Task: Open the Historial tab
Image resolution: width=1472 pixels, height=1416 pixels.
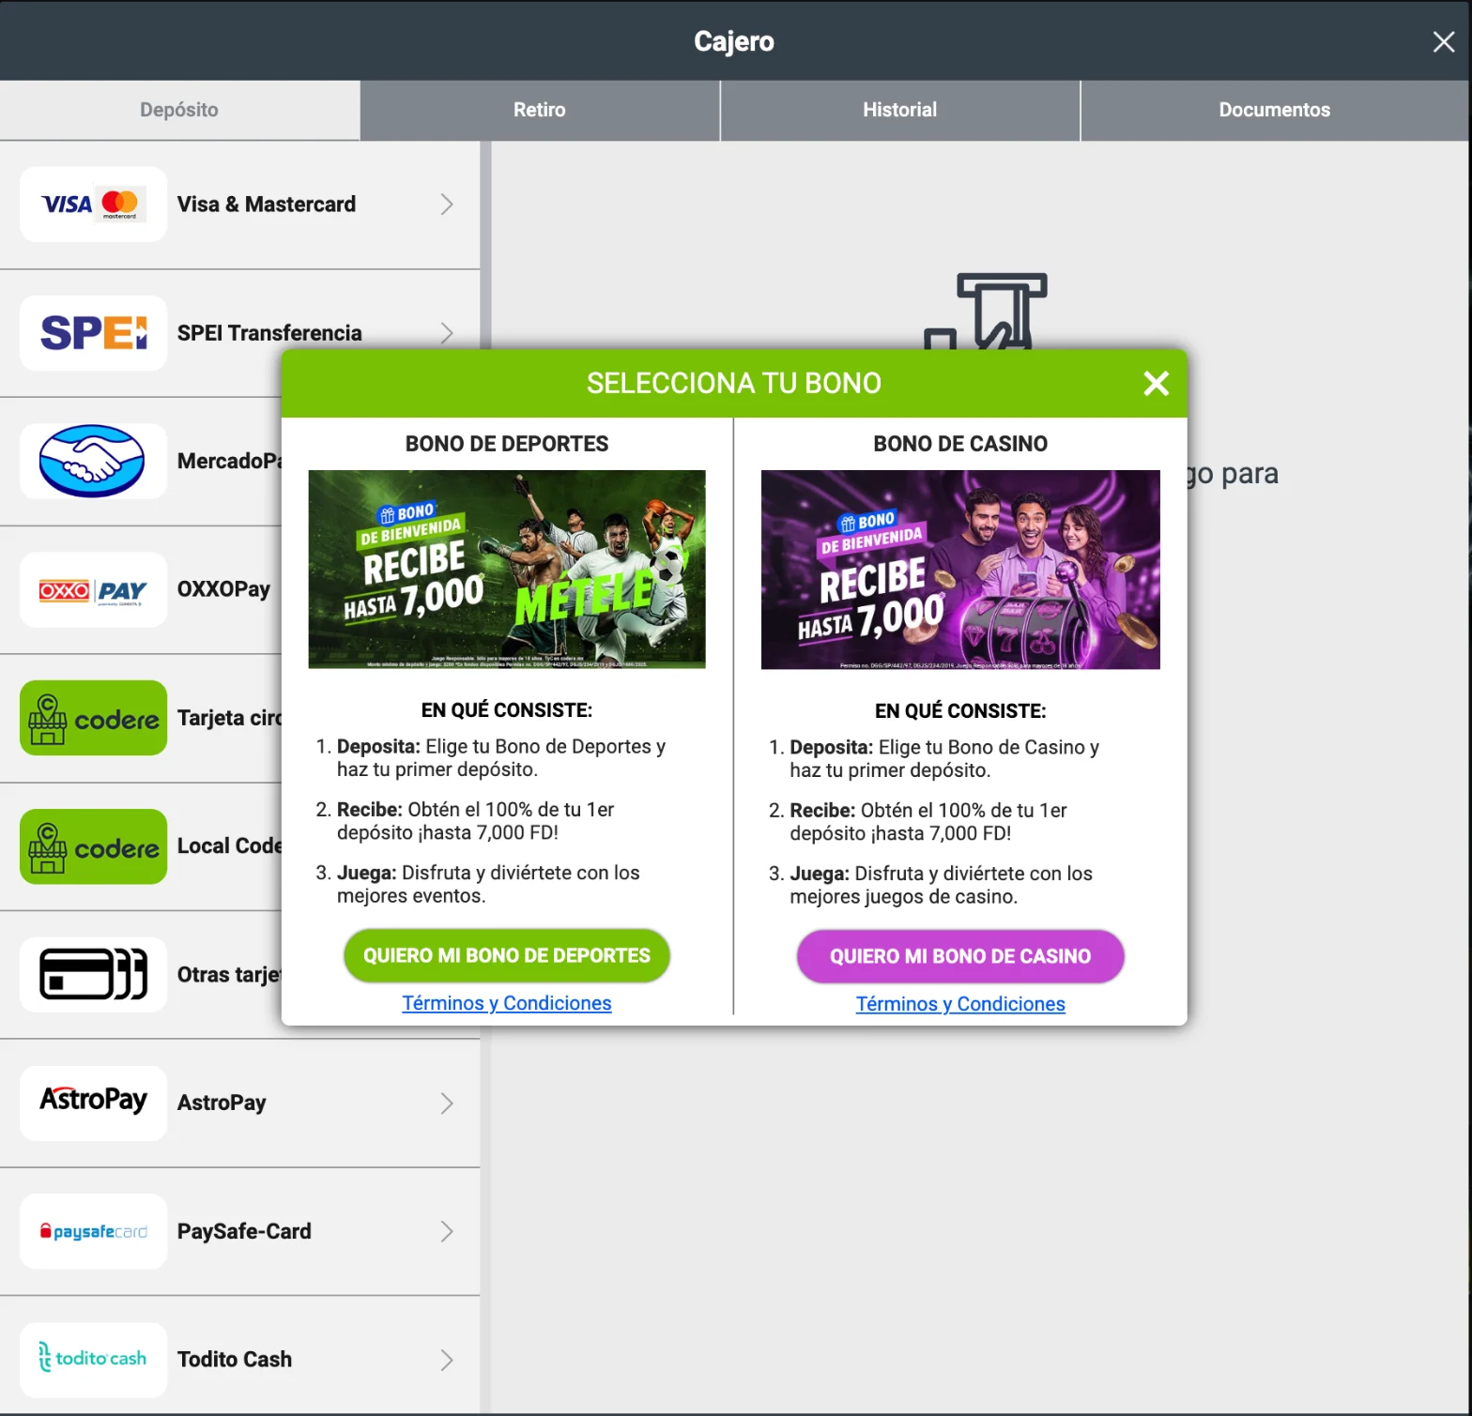Action: (x=900, y=110)
